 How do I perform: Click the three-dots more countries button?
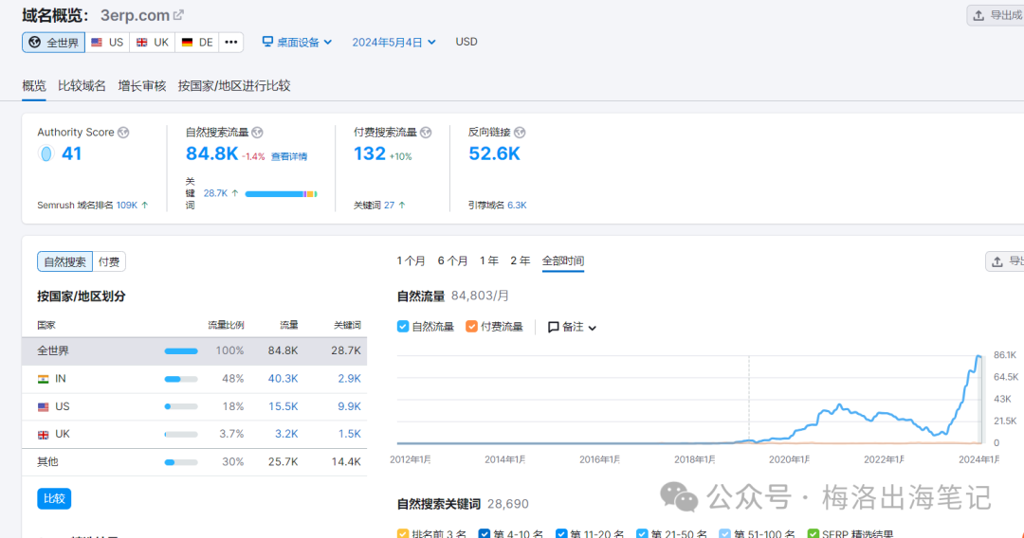point(231,43)
